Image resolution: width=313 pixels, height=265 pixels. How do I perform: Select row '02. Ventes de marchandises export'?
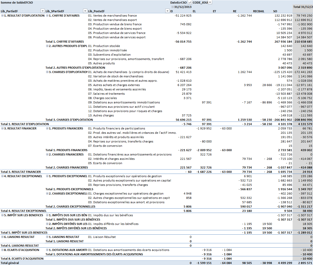click(x=112, y=20)
